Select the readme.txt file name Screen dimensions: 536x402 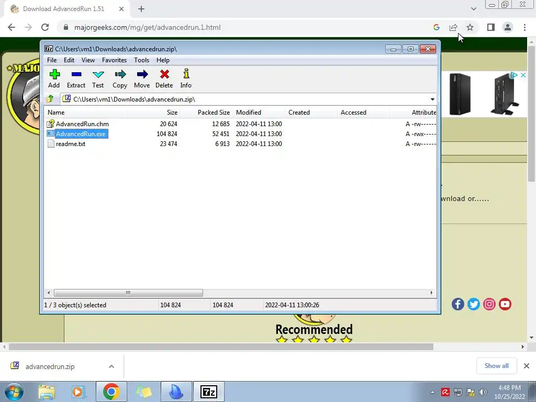[71, 144]
